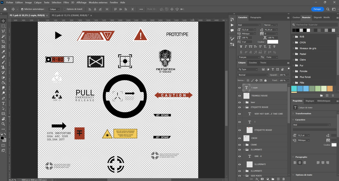Pick the Horizontal Type tool
Image resolution: width=339 pixels, height=181 pixels.
tap(3, 104)
